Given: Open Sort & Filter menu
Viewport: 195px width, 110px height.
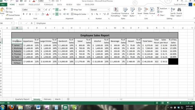Looking at the screenshot, I should (x=173, y=12).
